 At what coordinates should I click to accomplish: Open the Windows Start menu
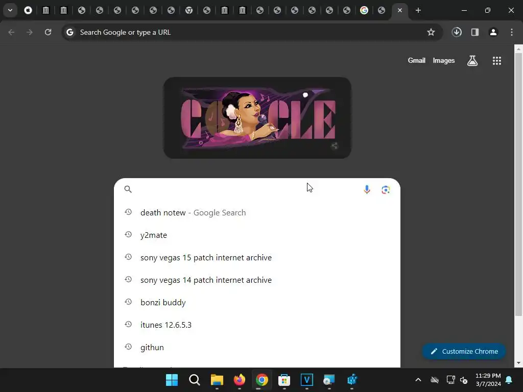[x=172, y=380]
